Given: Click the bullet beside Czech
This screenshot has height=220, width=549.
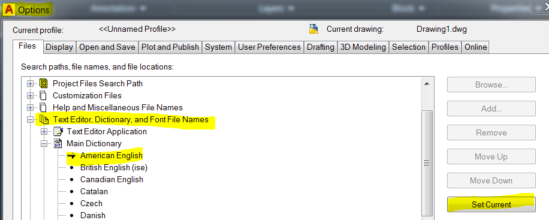Looking at the screenshot, I should (x=72, y=204).
